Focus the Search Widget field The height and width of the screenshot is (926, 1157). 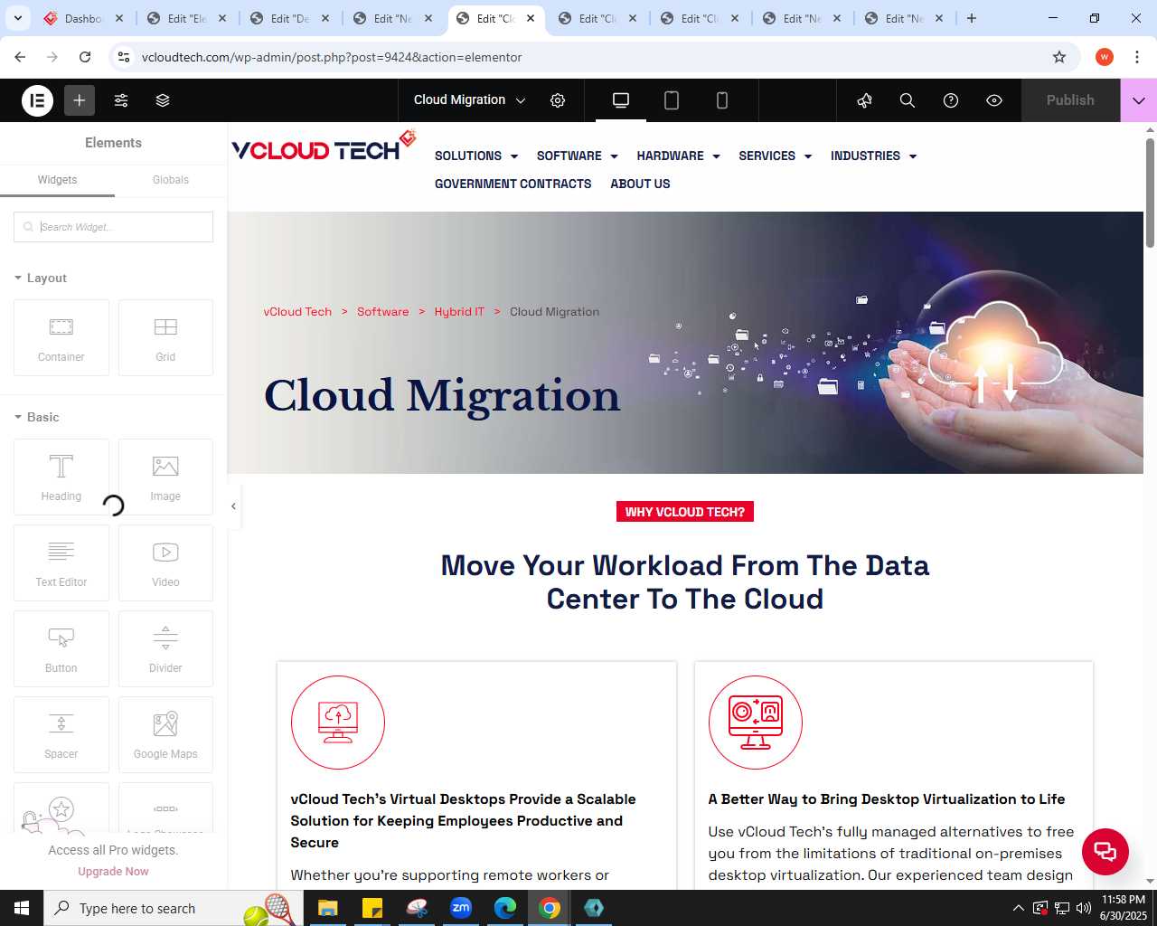click(113, 227)
